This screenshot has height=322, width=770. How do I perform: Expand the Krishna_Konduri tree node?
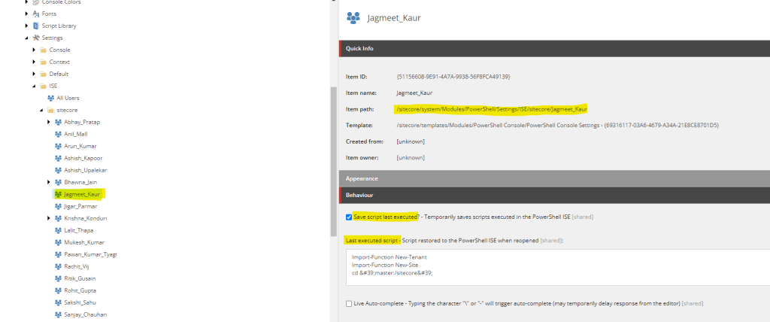tap(49, 218)
